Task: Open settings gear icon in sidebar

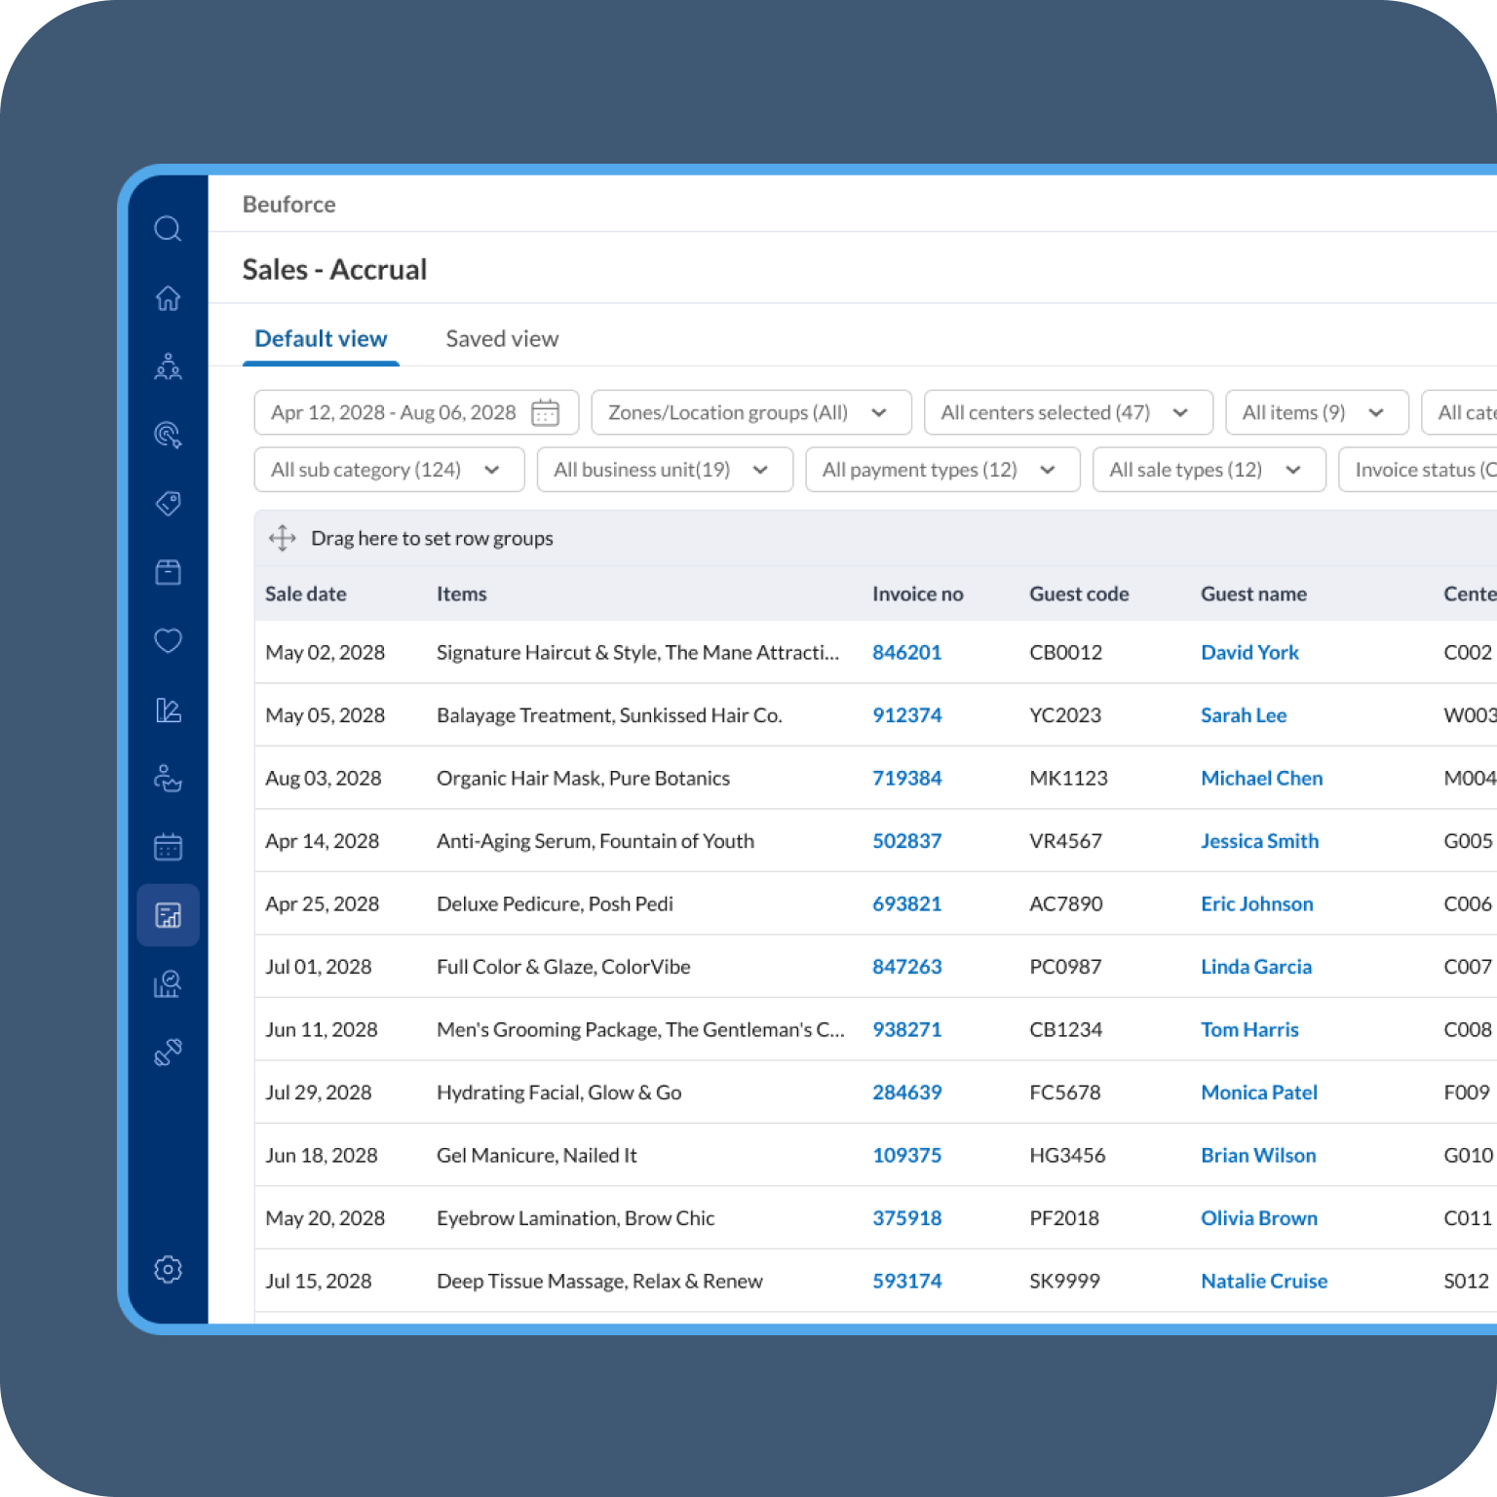Action: click(x=168, y=1269)
